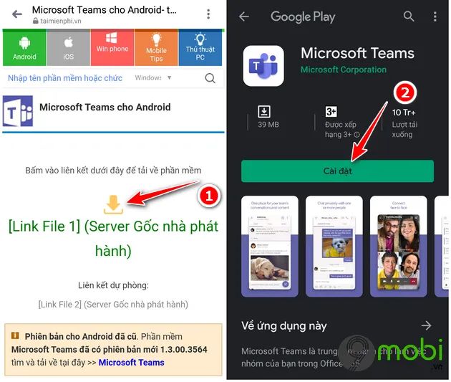Open browser three-dot overflow menu
The width and height of the screenshot is (451, 382).
pos(208,14)
